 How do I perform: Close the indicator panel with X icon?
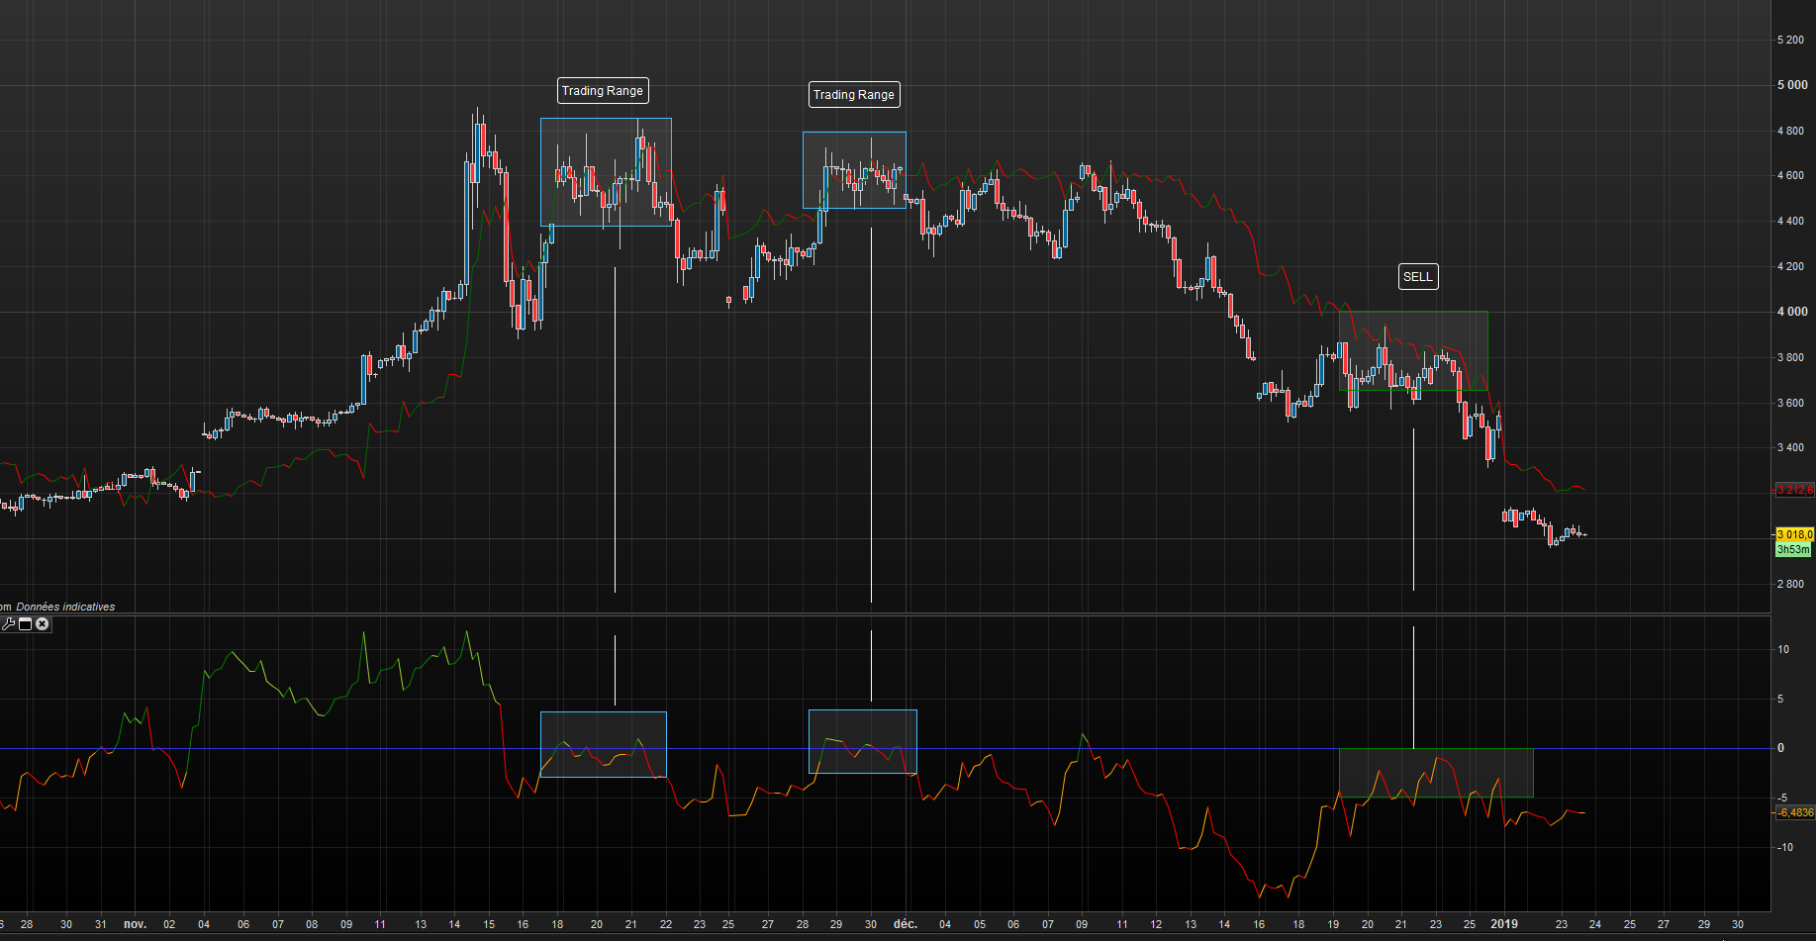43,624
